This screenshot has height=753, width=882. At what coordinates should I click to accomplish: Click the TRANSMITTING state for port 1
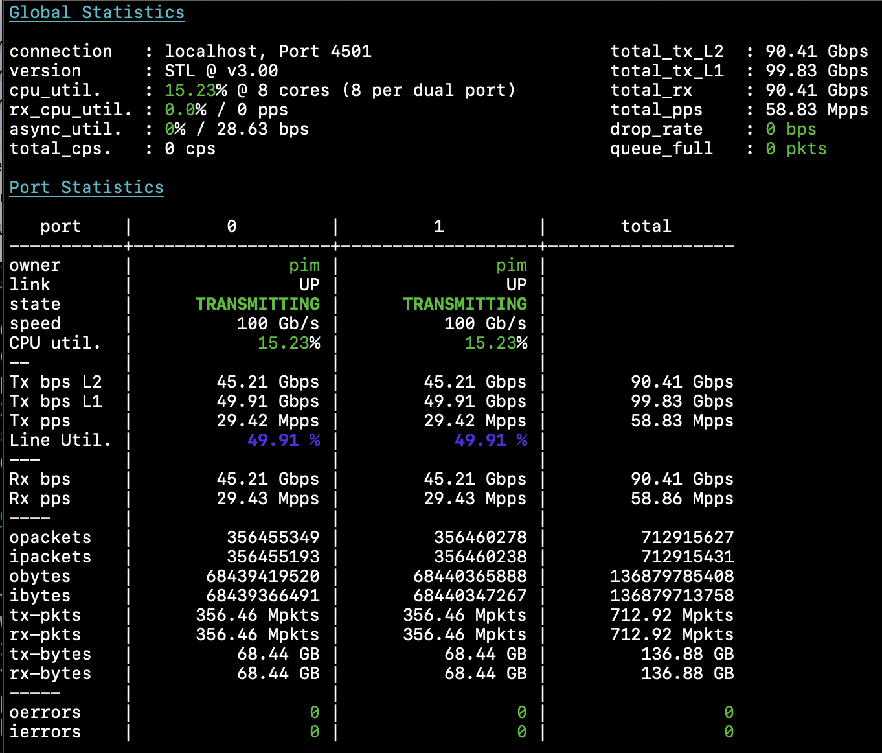point(465,305)
